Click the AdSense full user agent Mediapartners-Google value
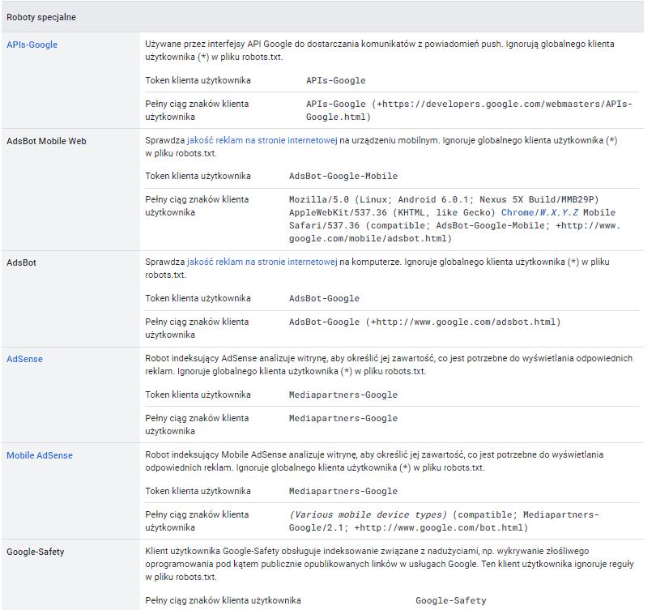The image size is (656, 610). tap(343, 418)
